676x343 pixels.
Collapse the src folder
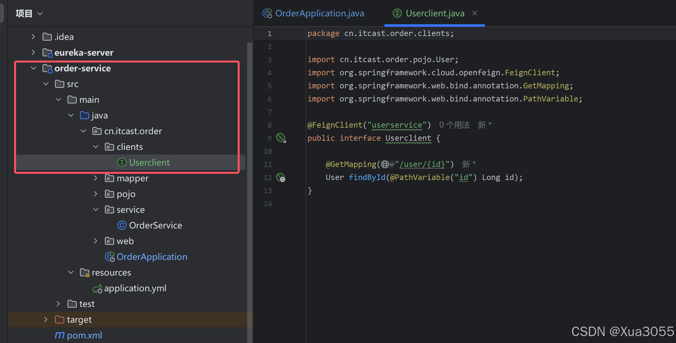[46, 84]
